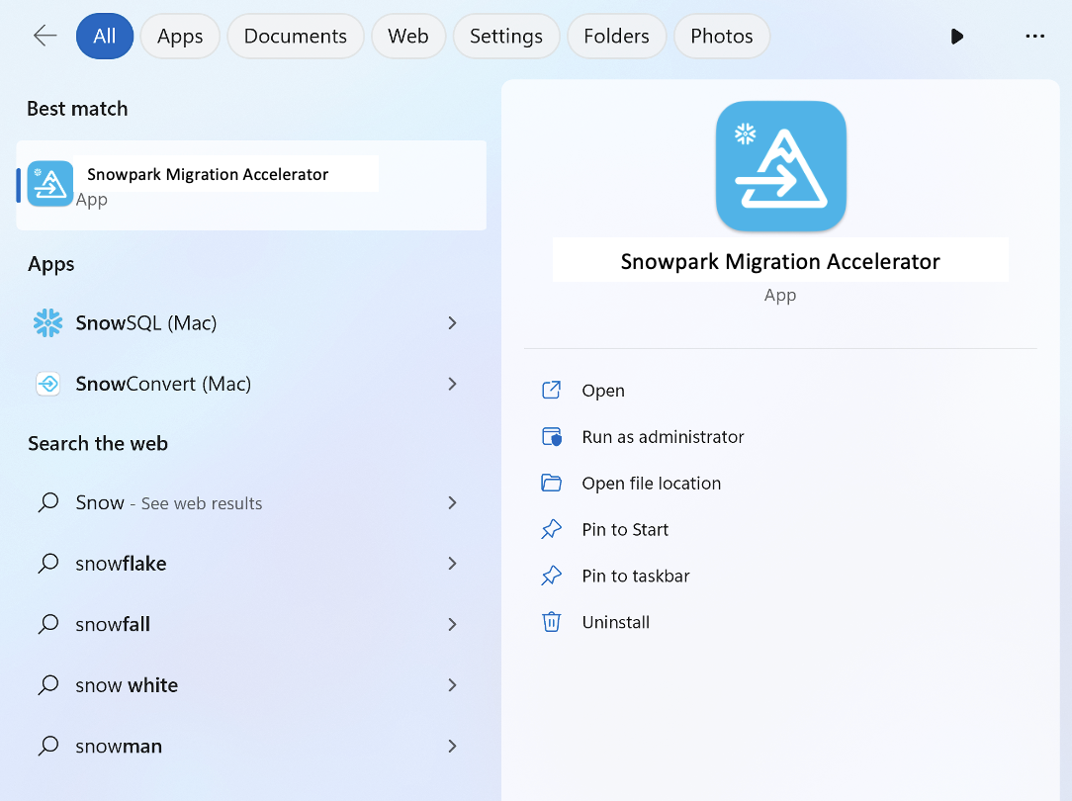Expand the snowman search suggestion
Viewport: 1072px width, 801px height.
pyautogui.click(x=452, y=746)
